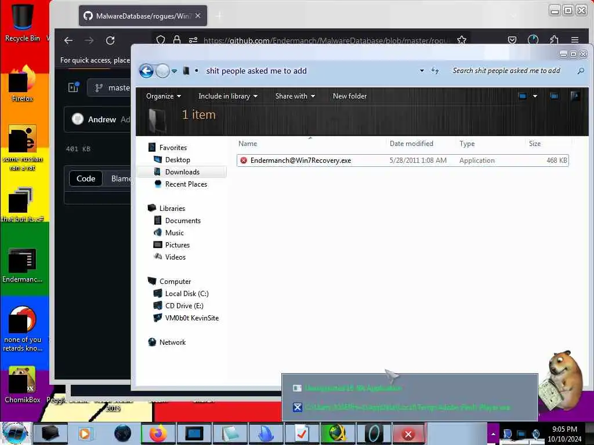Open the Recycle Bin desktop icon
This screenshot has width=594, height=445.
23,22
